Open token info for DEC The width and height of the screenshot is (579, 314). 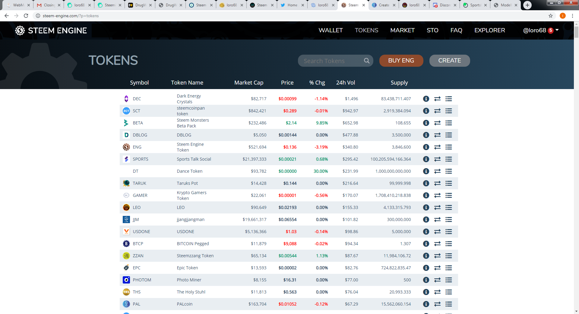(x=426, y=99)
